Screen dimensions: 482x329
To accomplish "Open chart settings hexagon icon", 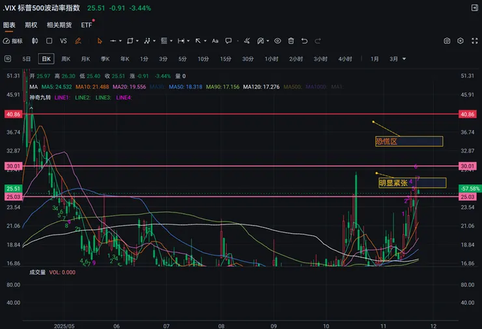I will coord(460,41).
